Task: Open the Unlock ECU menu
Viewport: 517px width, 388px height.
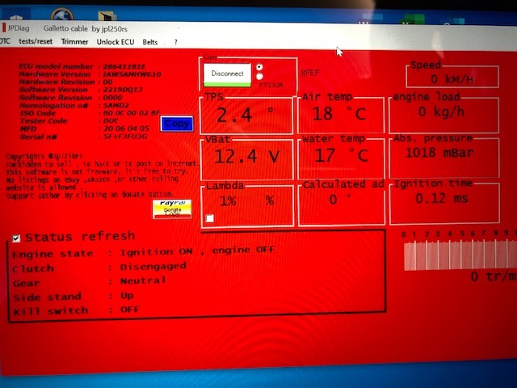Action: [116, 41]
